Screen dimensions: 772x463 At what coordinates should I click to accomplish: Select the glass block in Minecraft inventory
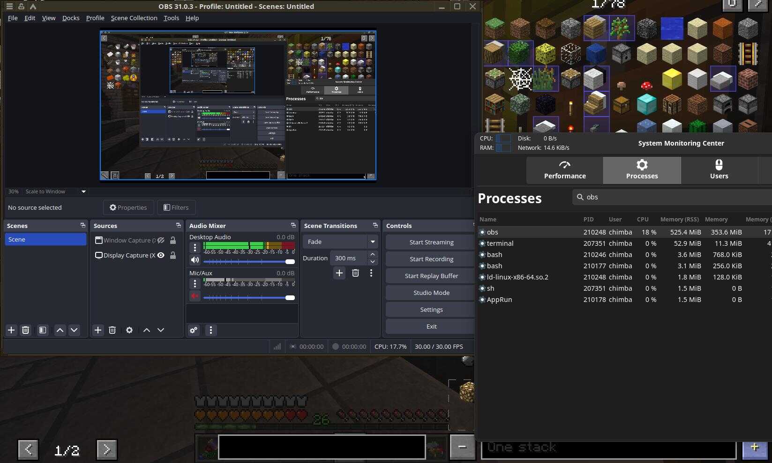pyautogui.click(x=571, y=53)
